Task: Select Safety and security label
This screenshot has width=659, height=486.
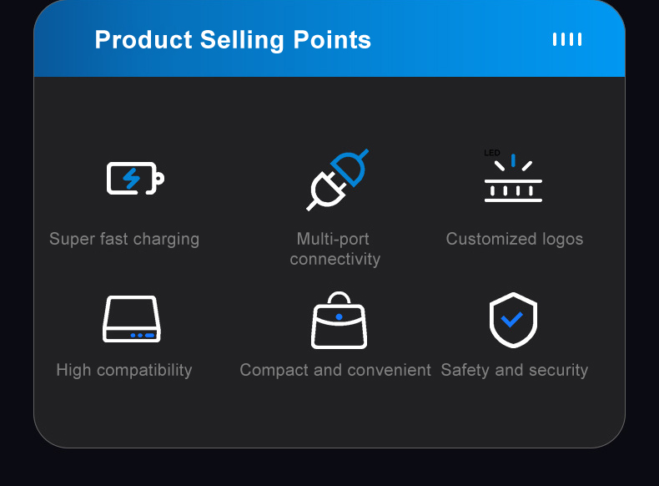Action: (x=515, y=370)
